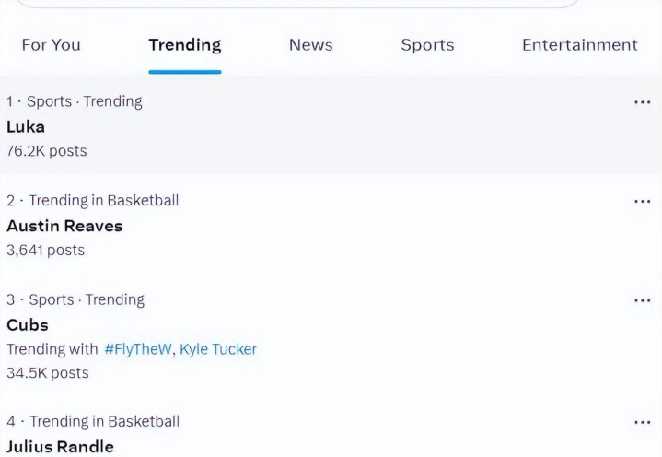Go to the Sports tab
662x457 pixels.
tap(427, 45)
